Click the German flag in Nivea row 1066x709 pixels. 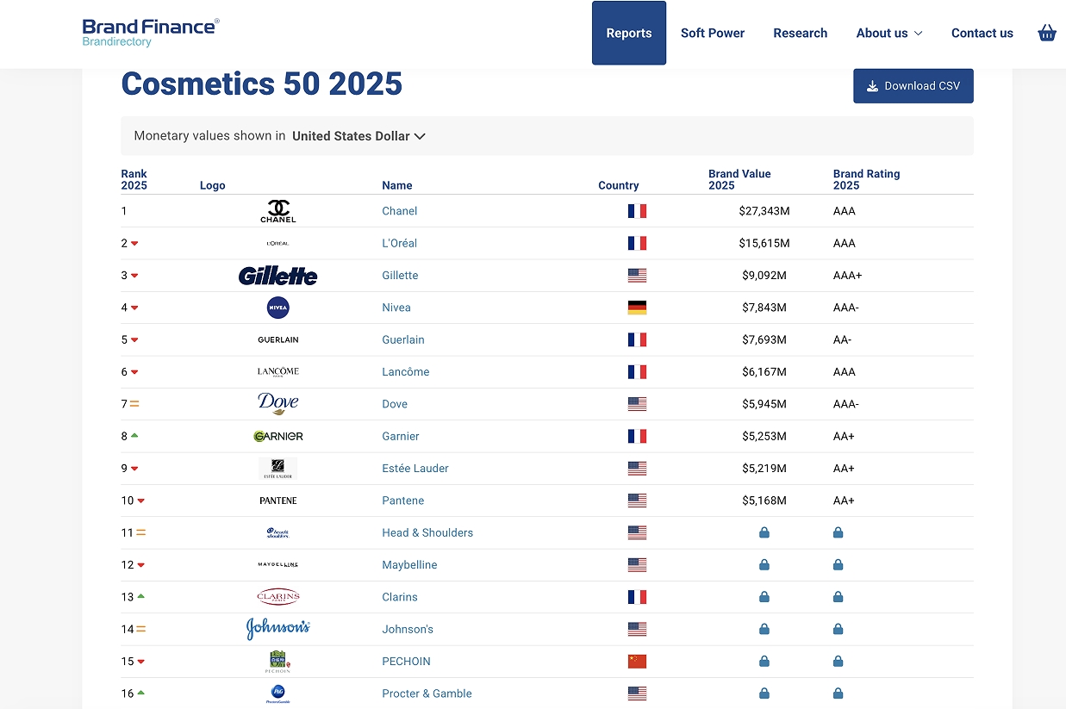pyautogui.click(x=637, y=308)
